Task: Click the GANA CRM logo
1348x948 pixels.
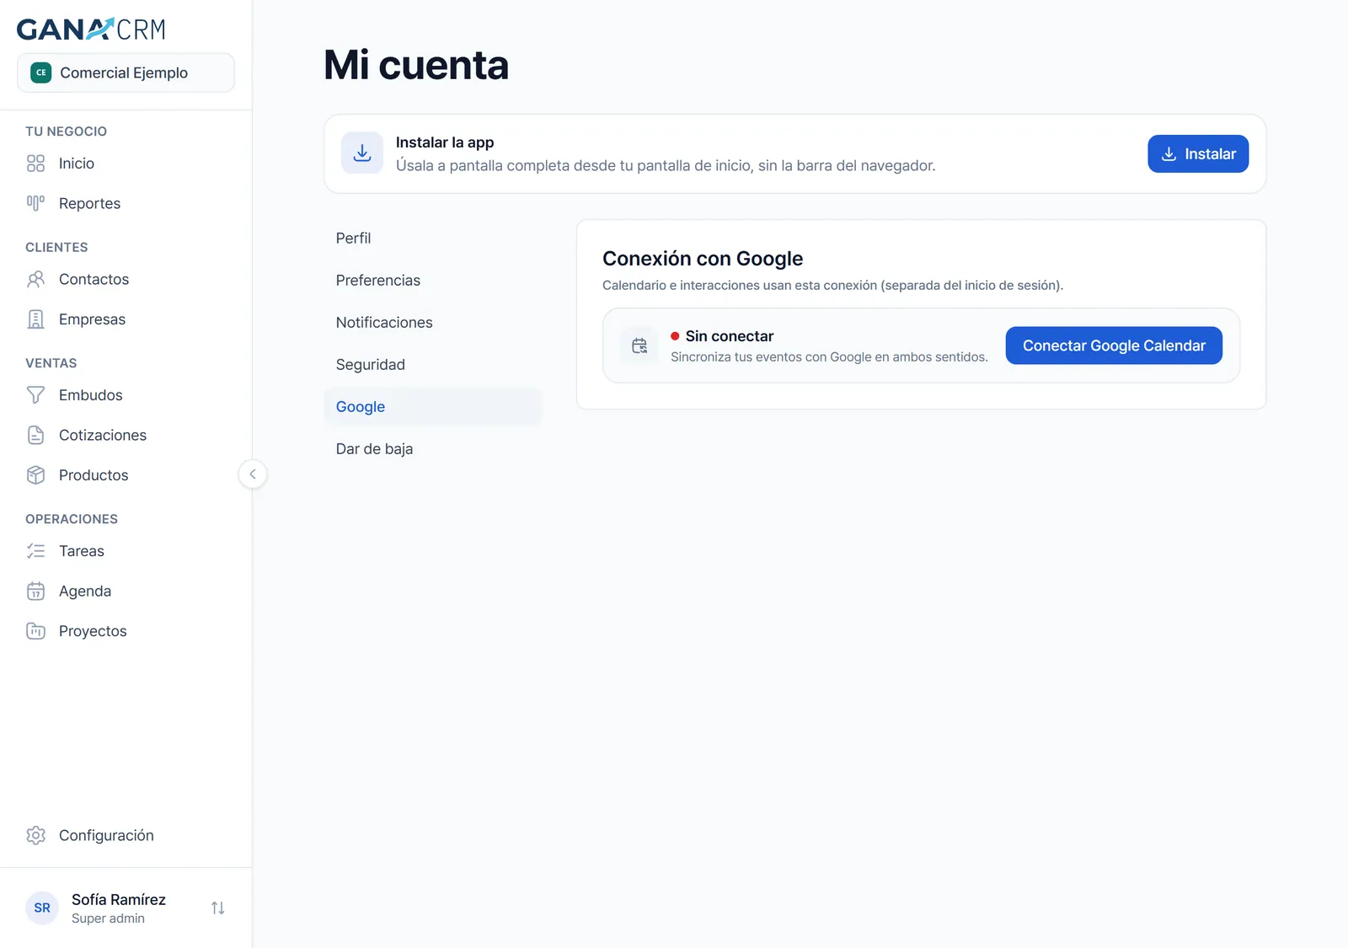Action: pyautogui.click(x=91, y=29)
